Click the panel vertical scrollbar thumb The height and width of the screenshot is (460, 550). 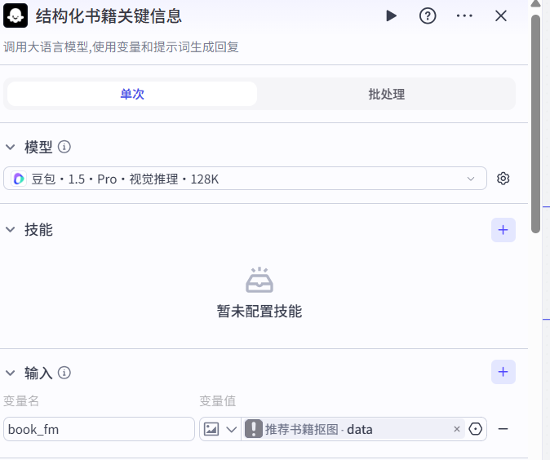535,124
